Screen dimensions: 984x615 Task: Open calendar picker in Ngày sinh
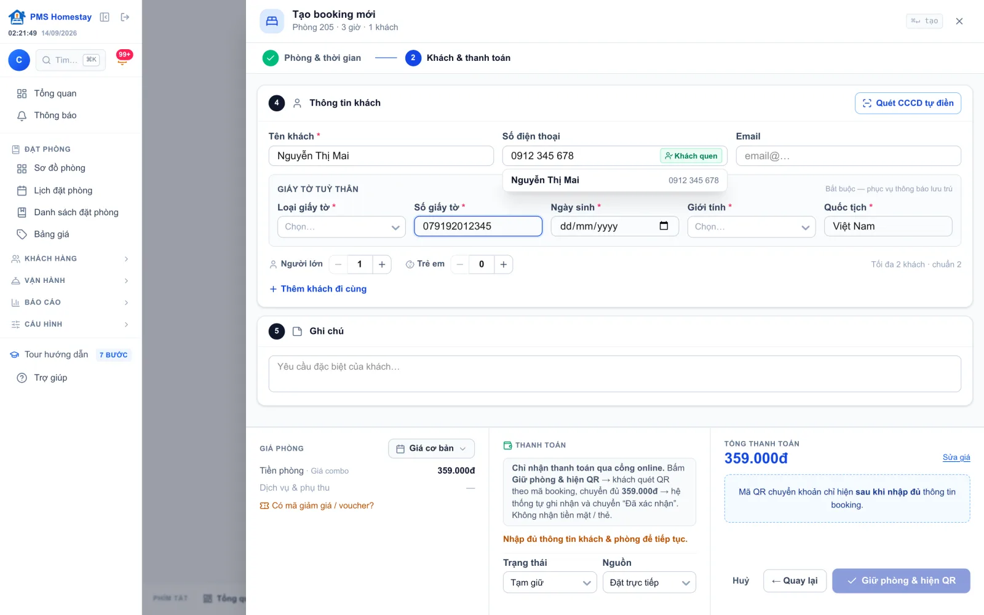point(664,226)
